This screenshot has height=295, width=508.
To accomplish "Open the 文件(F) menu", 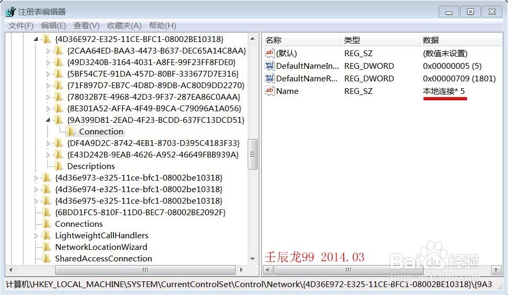I will pos(21,26).
